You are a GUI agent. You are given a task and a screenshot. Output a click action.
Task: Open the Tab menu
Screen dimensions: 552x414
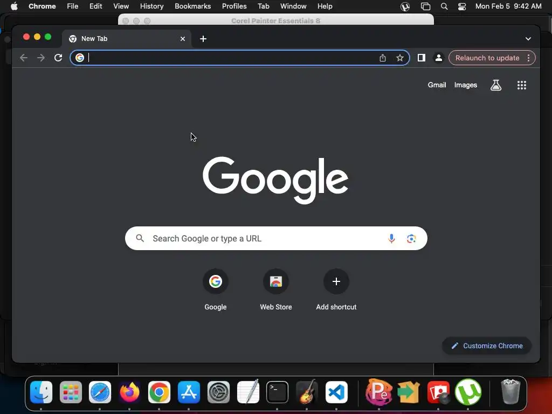[x=263, y=6]
